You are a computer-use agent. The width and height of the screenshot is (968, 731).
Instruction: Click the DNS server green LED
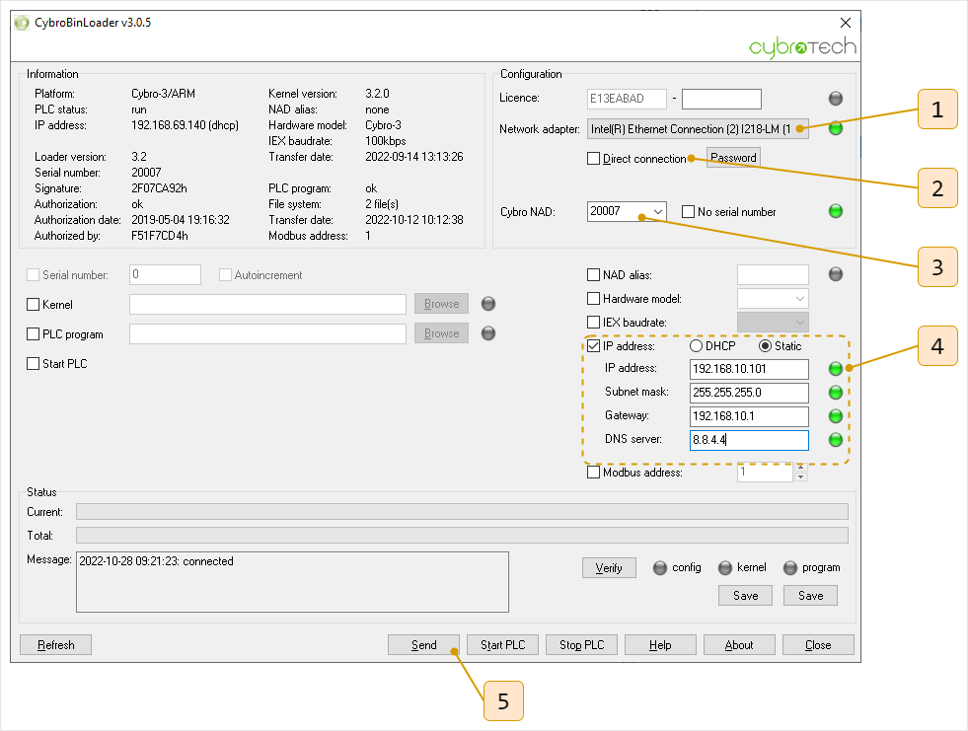835,440
